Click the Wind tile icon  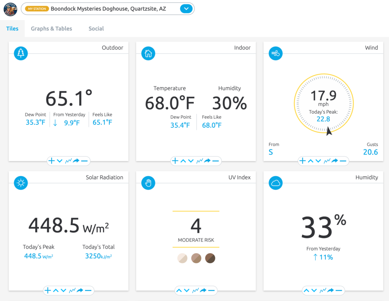coord(275,53)
